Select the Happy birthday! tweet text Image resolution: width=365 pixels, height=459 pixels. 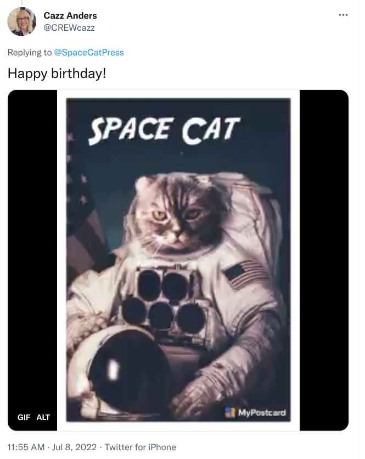(x=57, y=72)
